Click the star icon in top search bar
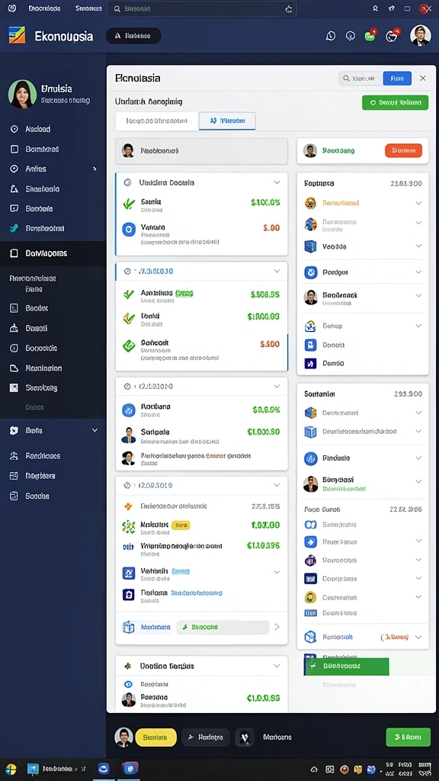Viewport: 439px width, 781px height. (289, 8)
